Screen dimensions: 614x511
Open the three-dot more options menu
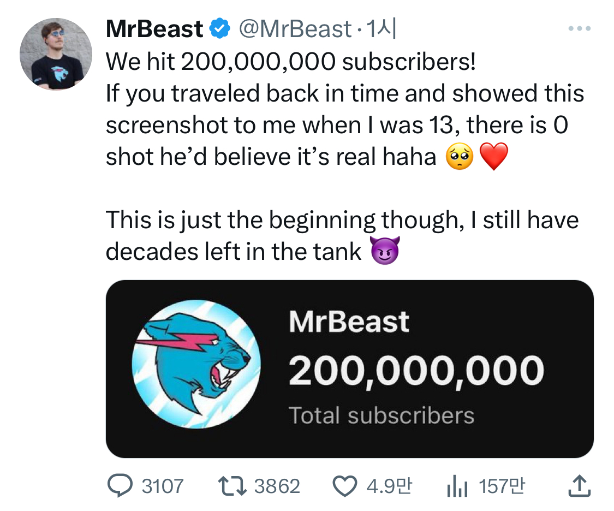click(579, 28)
